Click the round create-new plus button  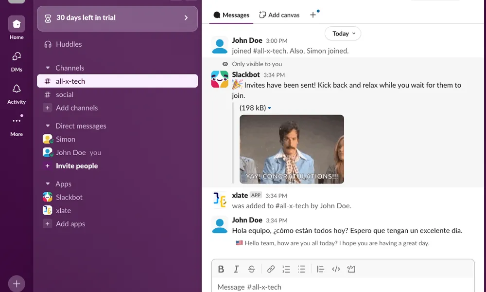17,284
